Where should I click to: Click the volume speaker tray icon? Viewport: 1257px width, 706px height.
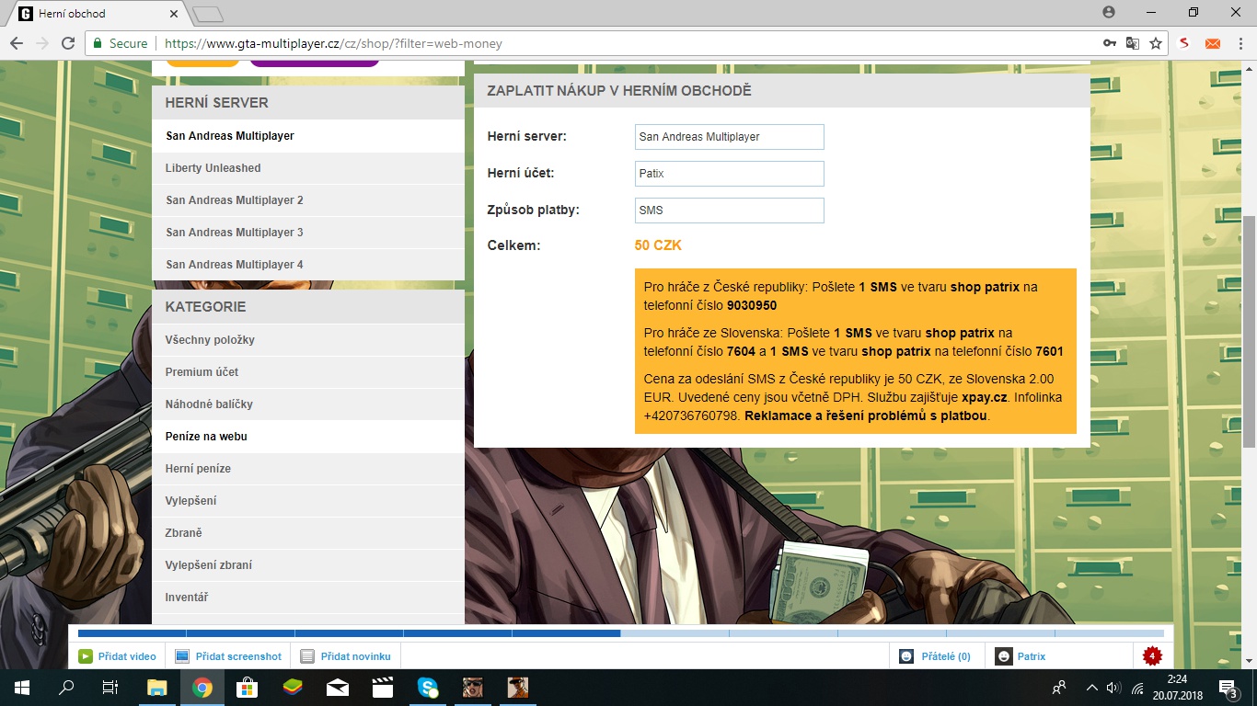[x=1114, y=687]
